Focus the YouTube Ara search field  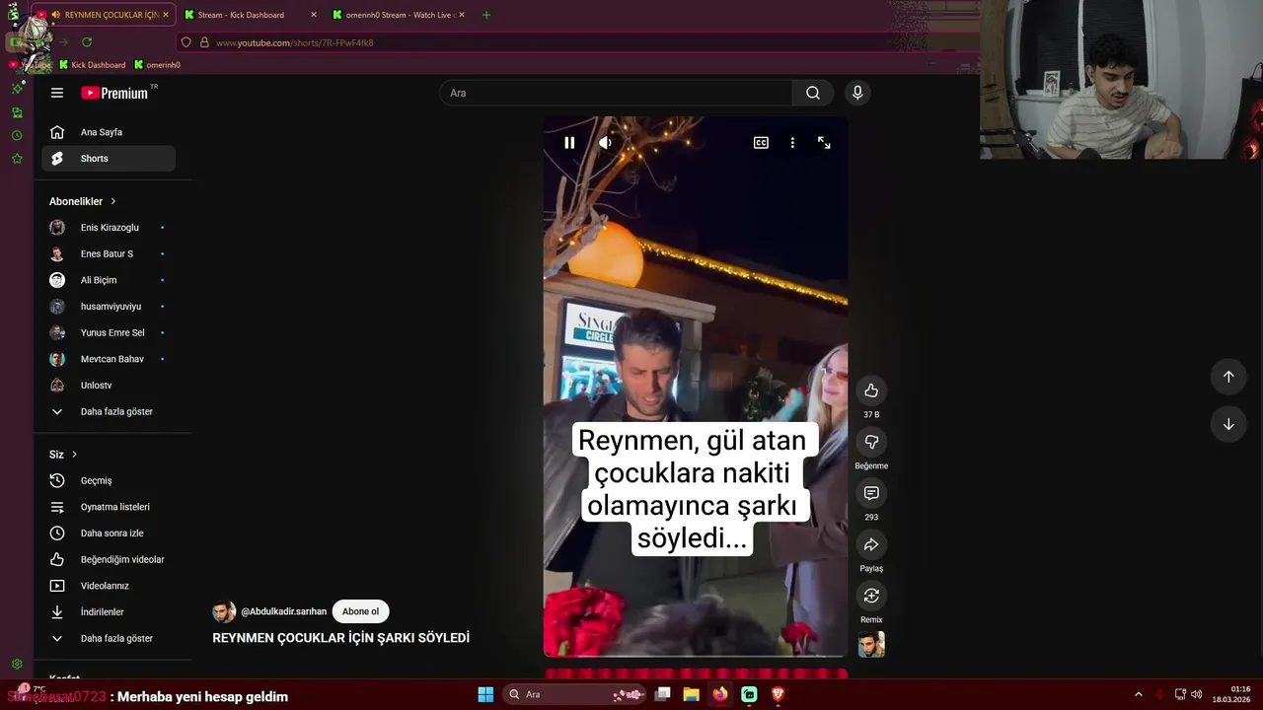tap(616, 93)
